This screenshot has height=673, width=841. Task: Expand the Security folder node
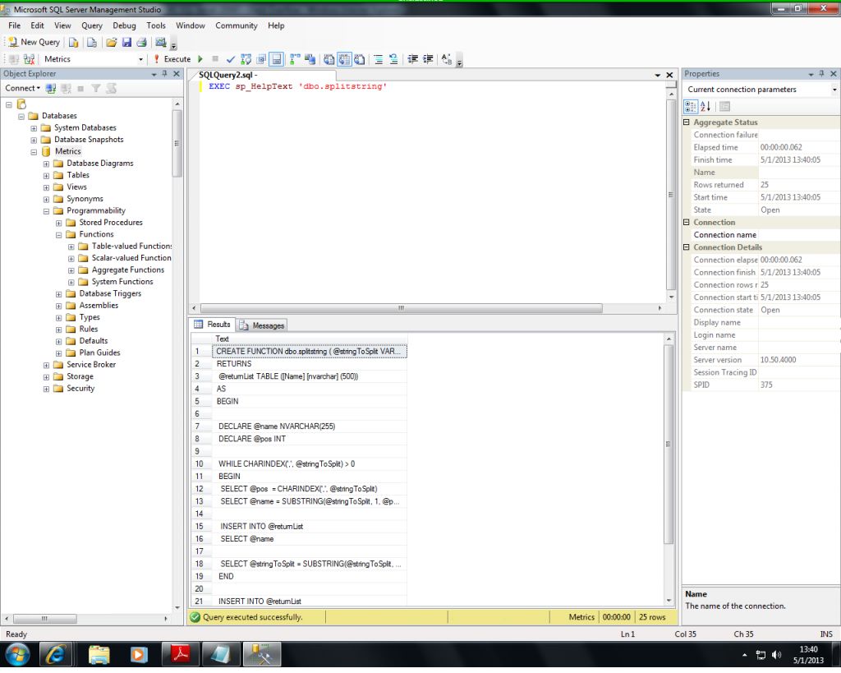coord(46,390)
